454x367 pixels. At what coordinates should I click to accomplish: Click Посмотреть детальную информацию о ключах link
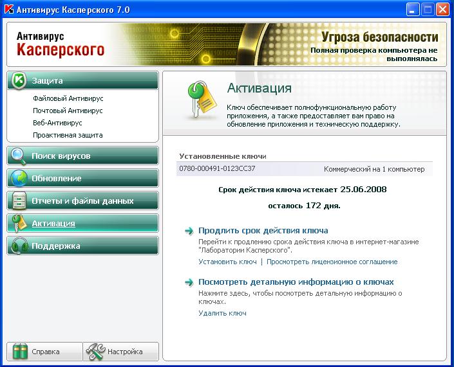[296, 282]
